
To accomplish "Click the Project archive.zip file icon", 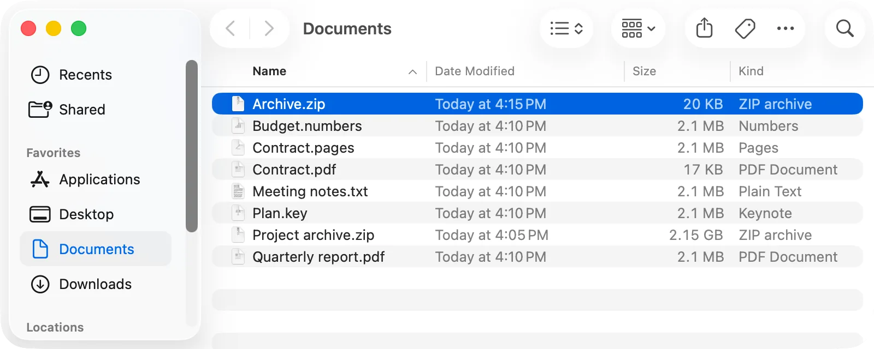I will point(238,234).
